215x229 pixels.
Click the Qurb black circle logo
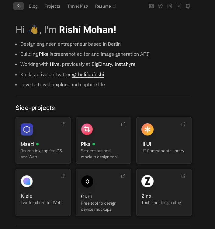87,182
